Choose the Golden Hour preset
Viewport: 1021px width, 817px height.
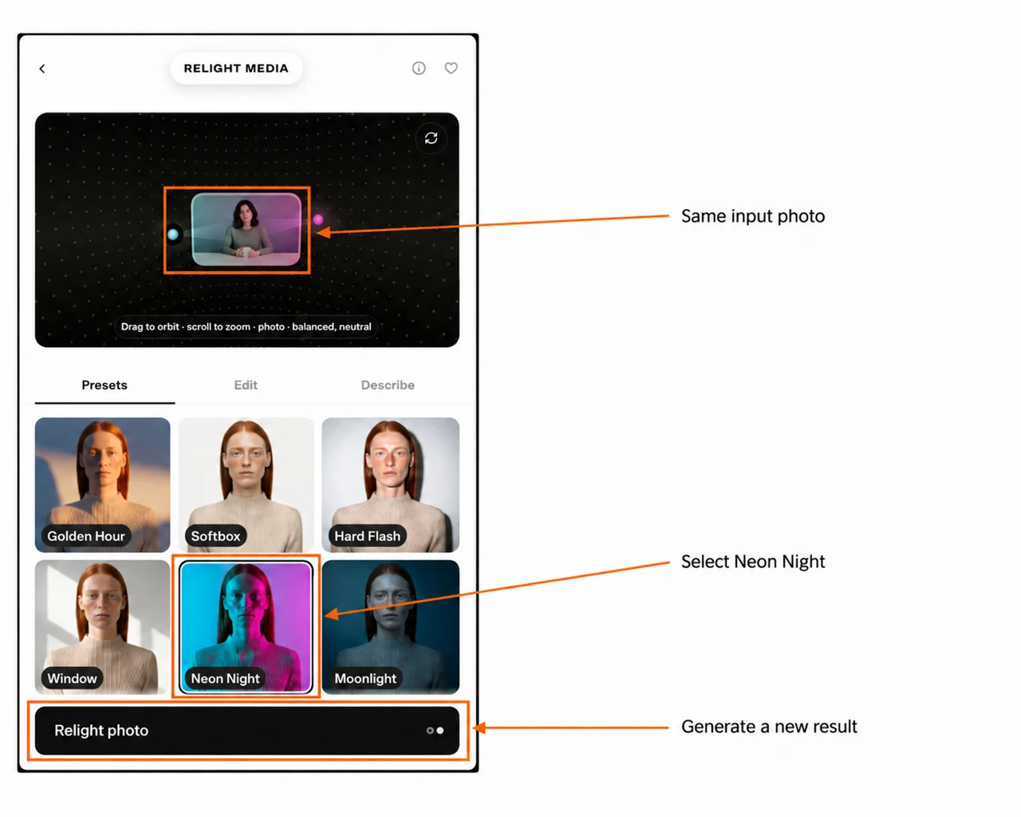tap(103, 485)
